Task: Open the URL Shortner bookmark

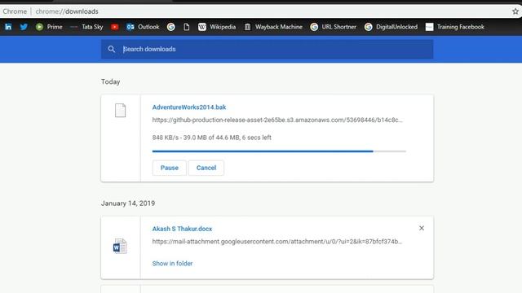Action: point(333,27)
